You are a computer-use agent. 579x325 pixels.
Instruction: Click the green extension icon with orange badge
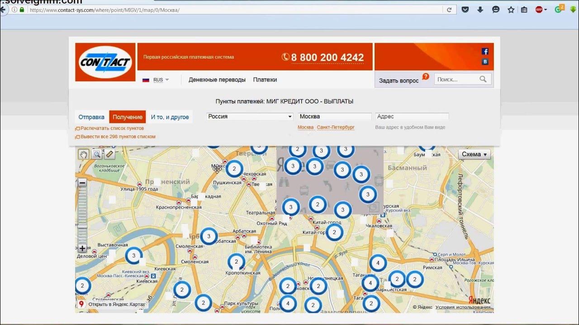pyautogui.click(x=560, y=9)
